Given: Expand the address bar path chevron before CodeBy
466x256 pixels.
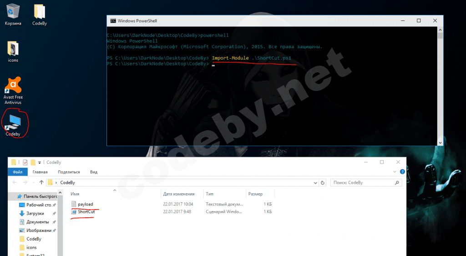Looking at the screenshot, I should 56,183.
